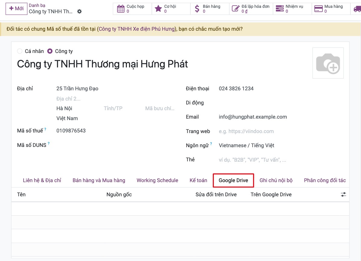Edit the company name Công ty TNHH Thương mại Hưng Phát
Image resolution: width=361 pixels, height=261 pixels.
pyautogui.click(x=102, y=64)
